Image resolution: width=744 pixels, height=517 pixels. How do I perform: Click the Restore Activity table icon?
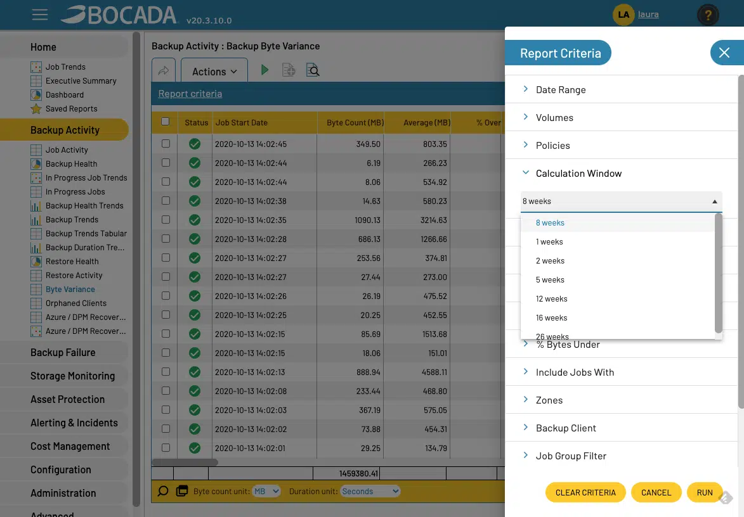[x=36, y=276]
